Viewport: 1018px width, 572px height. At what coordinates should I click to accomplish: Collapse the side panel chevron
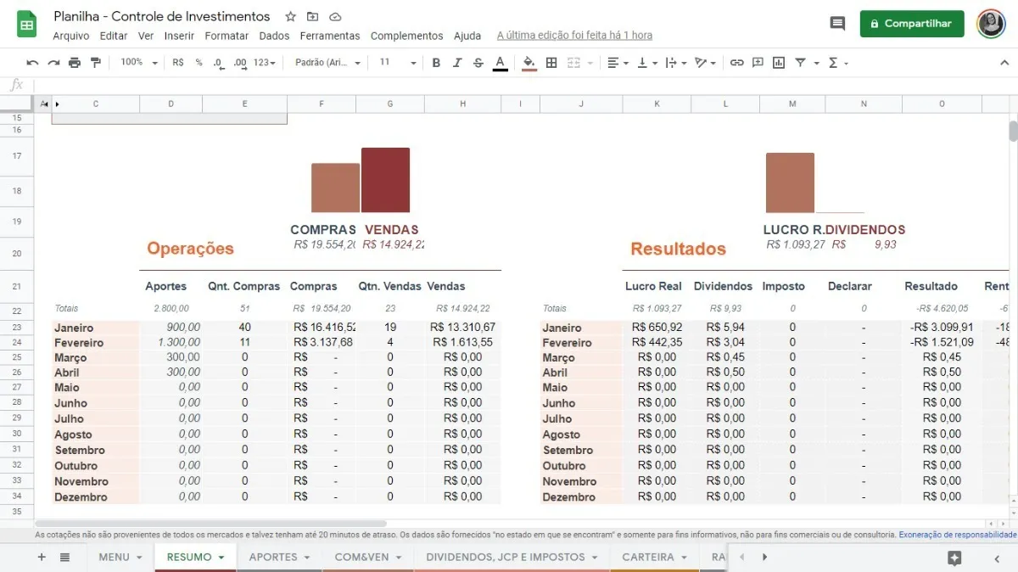coord(997,558)
